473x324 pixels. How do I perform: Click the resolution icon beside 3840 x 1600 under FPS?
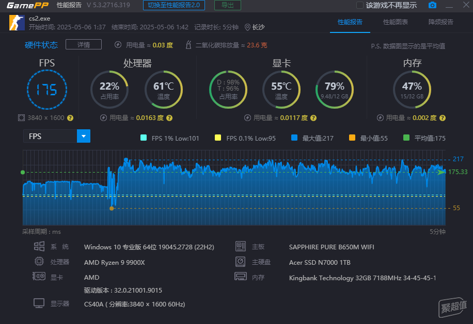coord(21,117)
